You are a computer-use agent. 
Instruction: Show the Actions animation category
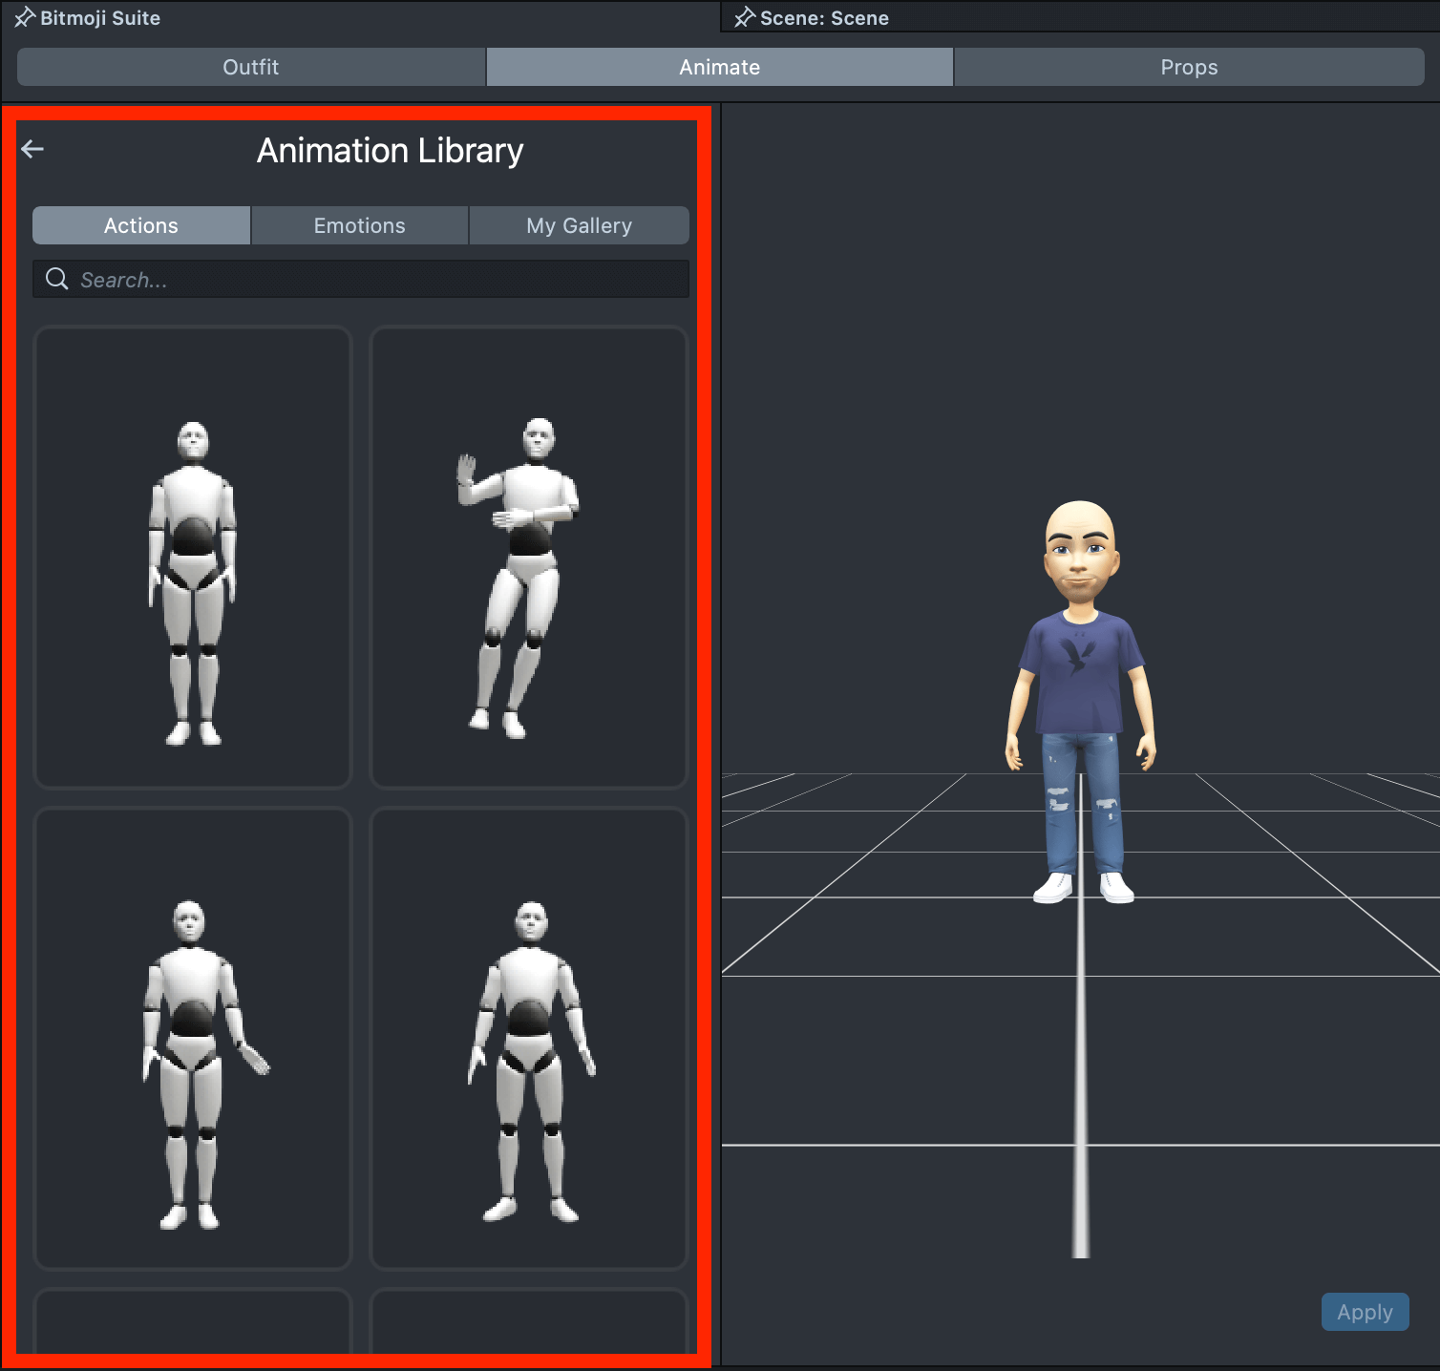pyautogui.click(x=141, y=226)
